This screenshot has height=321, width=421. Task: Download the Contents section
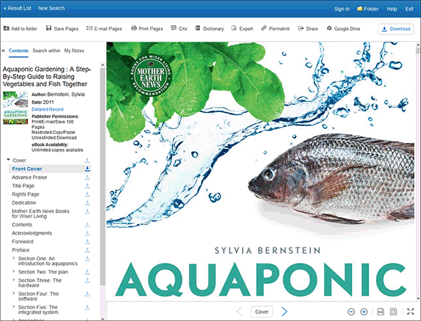click(x=87, y=225)
